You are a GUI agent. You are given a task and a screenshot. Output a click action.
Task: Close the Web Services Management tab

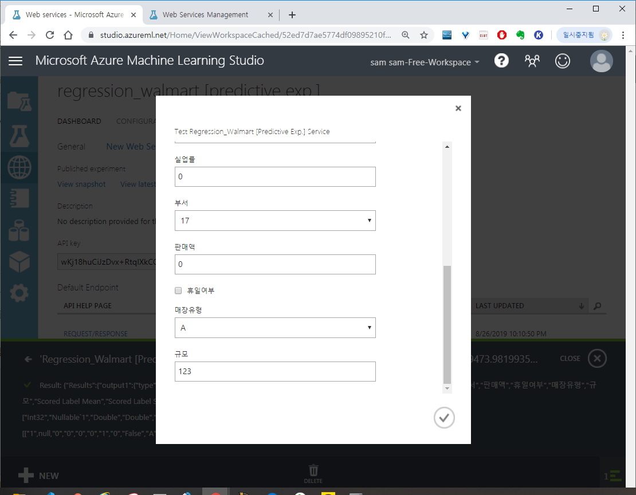[270, 15]
